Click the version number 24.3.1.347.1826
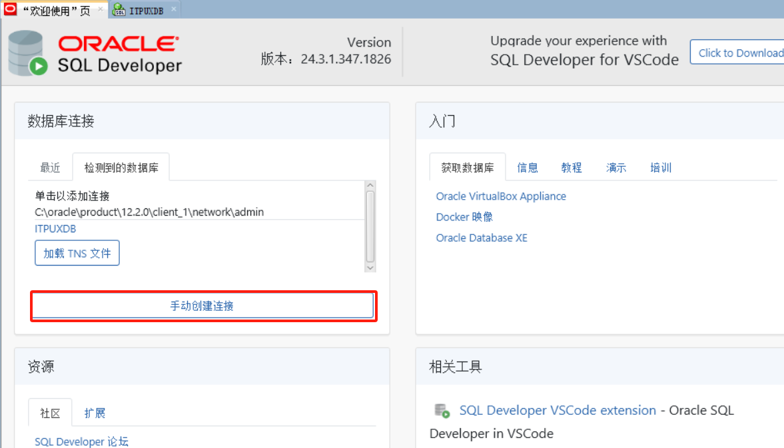Viewport: 784px width, 448px height. pyautogui.click(x=346, y=59)
